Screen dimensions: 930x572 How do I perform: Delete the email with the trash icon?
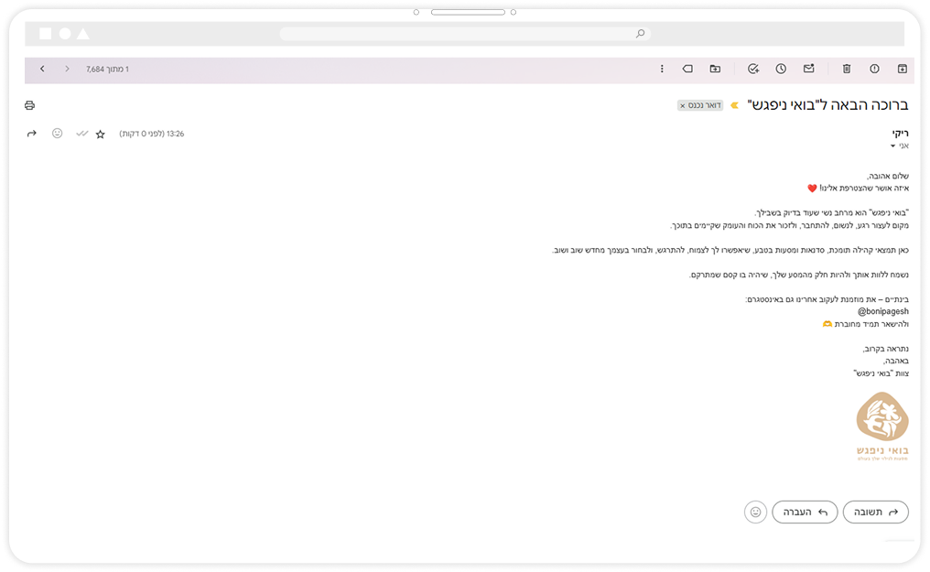click(847, 69)
